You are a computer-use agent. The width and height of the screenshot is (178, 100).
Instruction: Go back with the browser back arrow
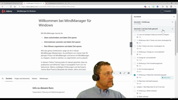(3, 7)
